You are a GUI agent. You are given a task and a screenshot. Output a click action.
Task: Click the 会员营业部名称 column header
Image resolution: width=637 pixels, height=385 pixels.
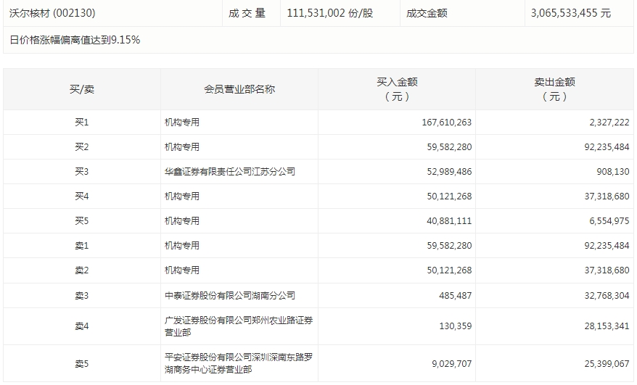click(239, 89)
